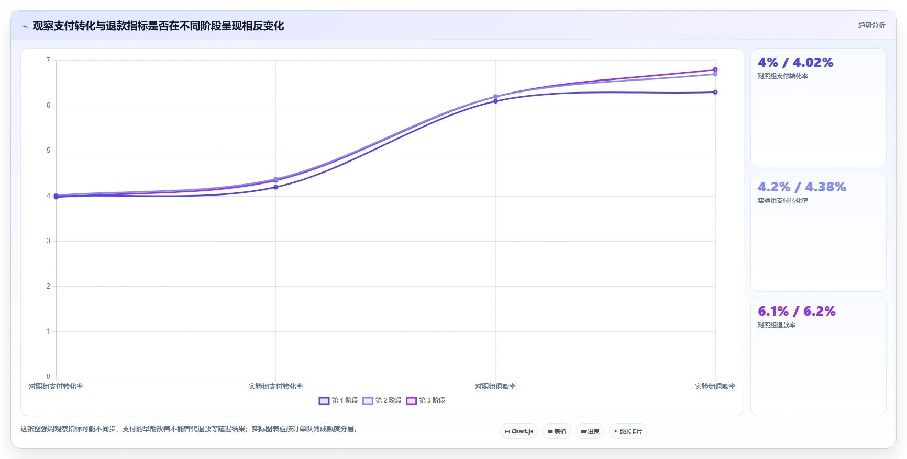Click the y-axis value 0
Viewport: 907px width, 459px height.
(48, 376)
